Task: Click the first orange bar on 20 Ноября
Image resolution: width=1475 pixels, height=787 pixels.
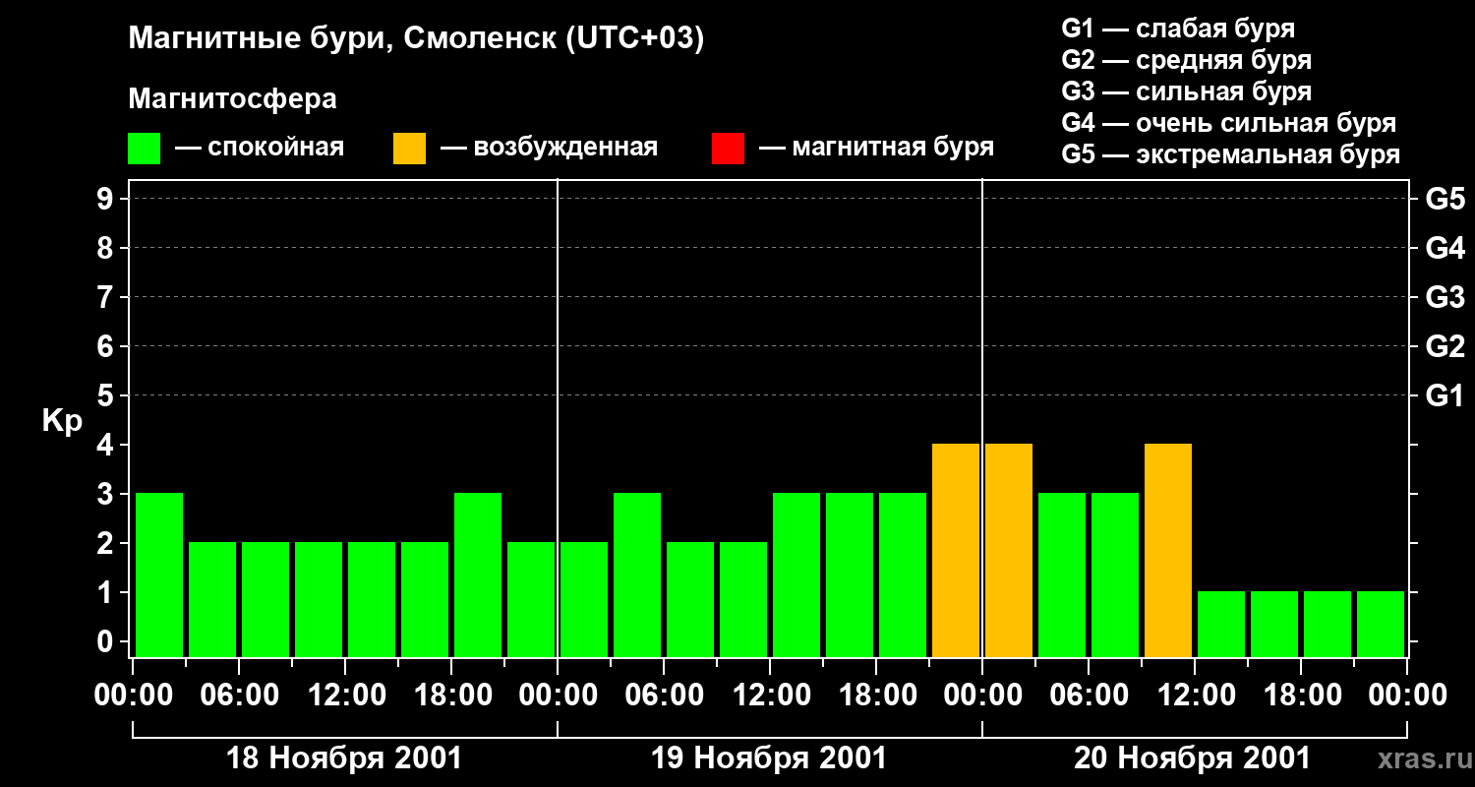Action: coord(1009,550)
